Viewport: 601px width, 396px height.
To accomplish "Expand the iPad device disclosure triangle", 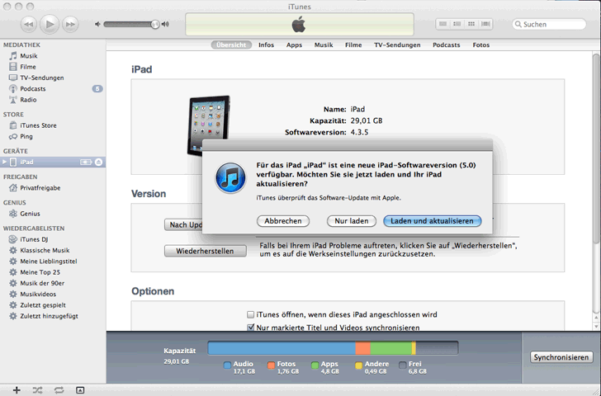I will coord(5,162).
